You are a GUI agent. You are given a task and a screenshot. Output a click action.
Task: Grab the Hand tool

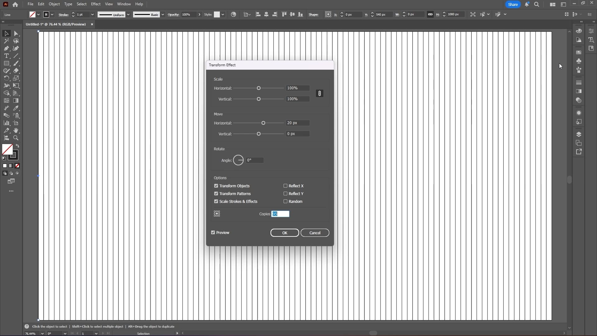(16, 130)
